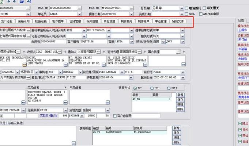Open ellipsis lookup beside 安徽佳哥熊汽车配件 field
Screen dimensions: 249x146
28,30
